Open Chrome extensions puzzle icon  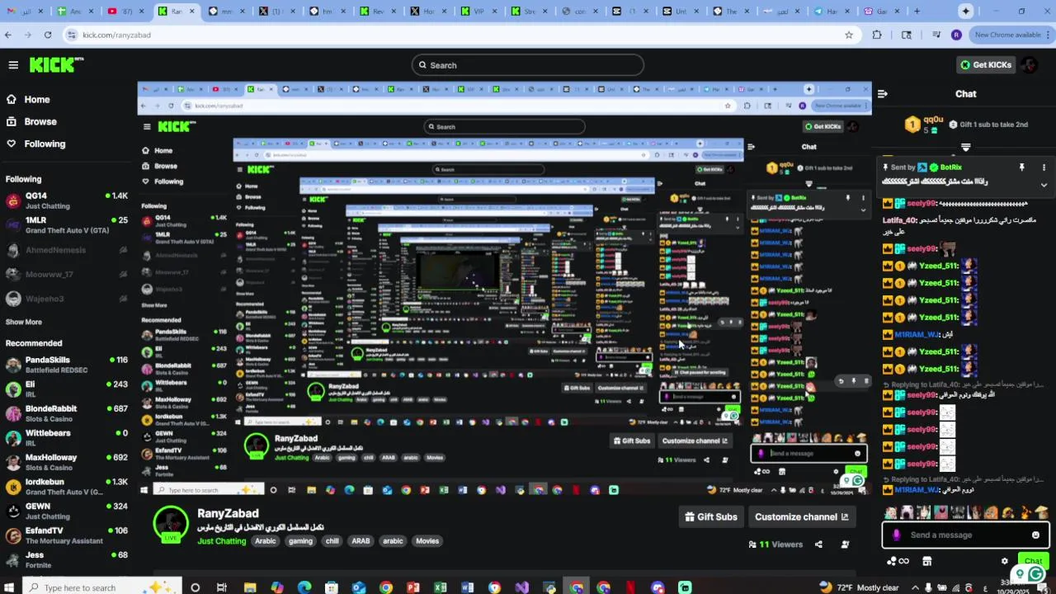tap(877, 35)
